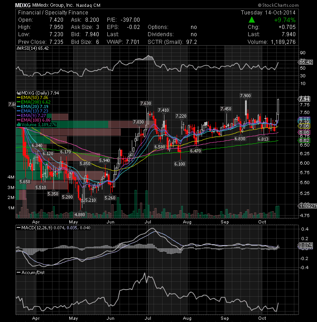Click the 7.410 price annotation
Image resolution: width=317 pixels, height=322 pixels.
pos(163,110)
